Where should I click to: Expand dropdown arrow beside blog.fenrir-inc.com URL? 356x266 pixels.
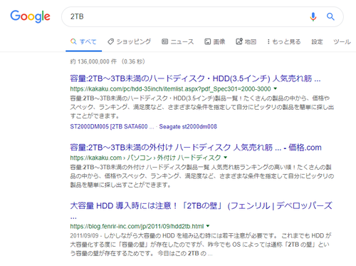click(x=208, y=226)
